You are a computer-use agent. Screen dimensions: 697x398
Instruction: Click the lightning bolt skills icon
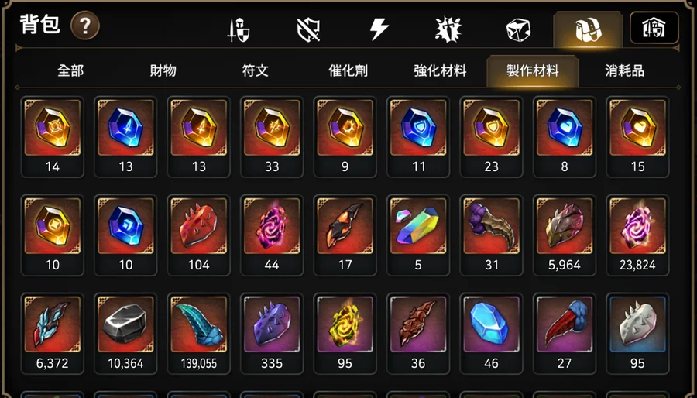(x=379, y=30)
